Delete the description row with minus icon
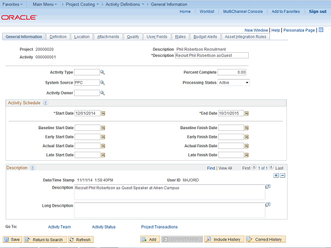This screenshot has height=248, width=331. (282, 176)
